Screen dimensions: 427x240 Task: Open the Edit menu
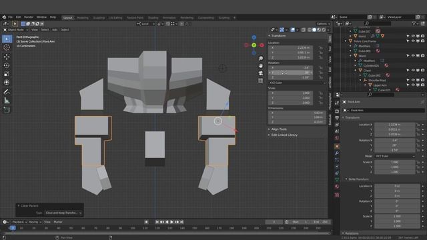click(x=18, y=17)
